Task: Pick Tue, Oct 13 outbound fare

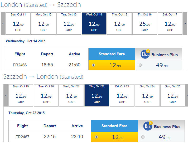Action: [69, 24]
